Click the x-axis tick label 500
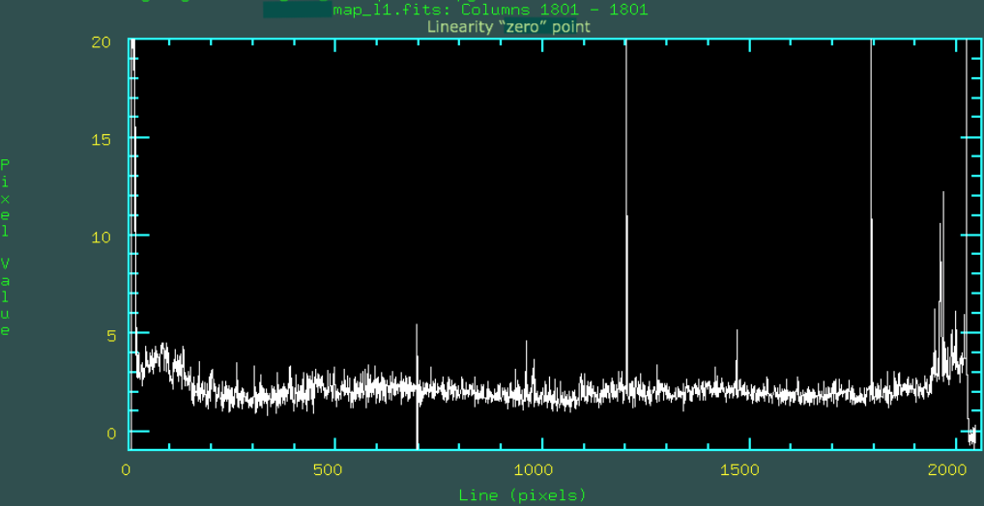 (x=327, y=469)
